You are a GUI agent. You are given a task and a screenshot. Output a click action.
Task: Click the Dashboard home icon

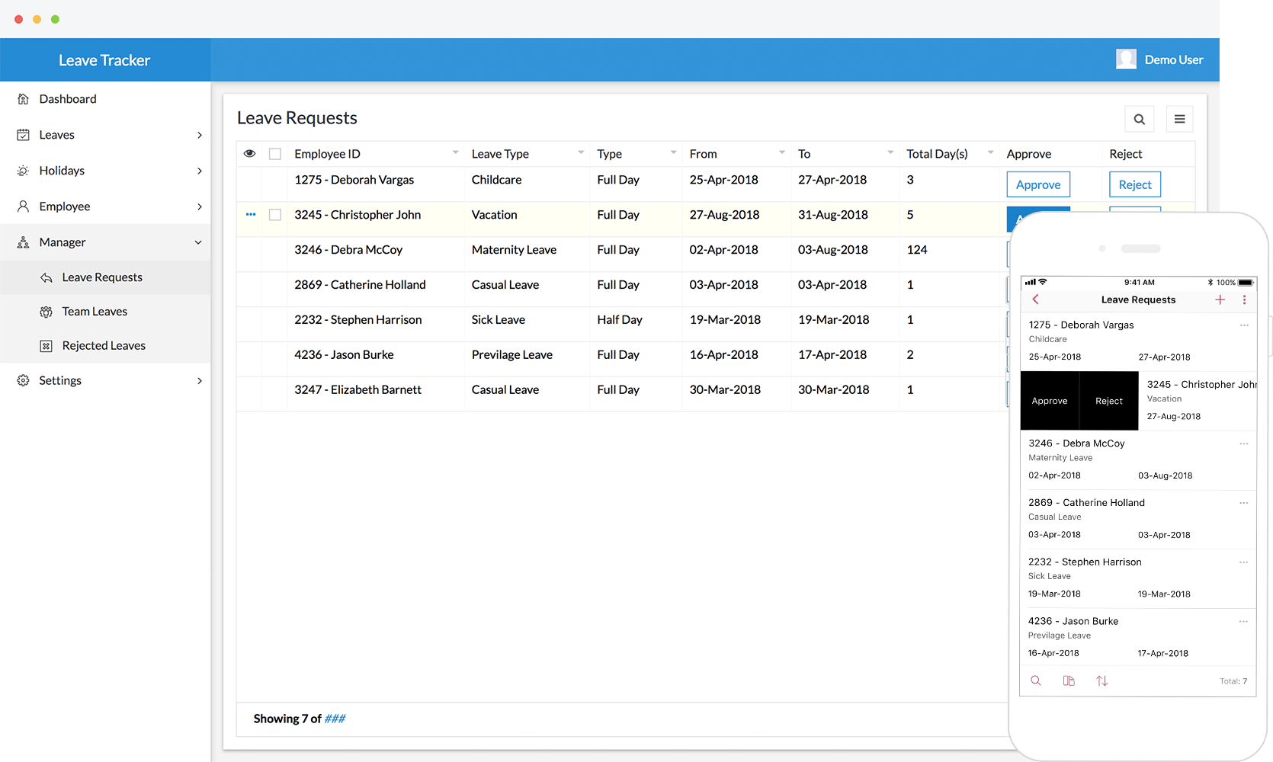click(x=23, y=99)
